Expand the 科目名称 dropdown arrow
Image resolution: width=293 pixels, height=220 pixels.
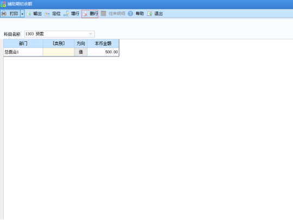click(91, 34)
